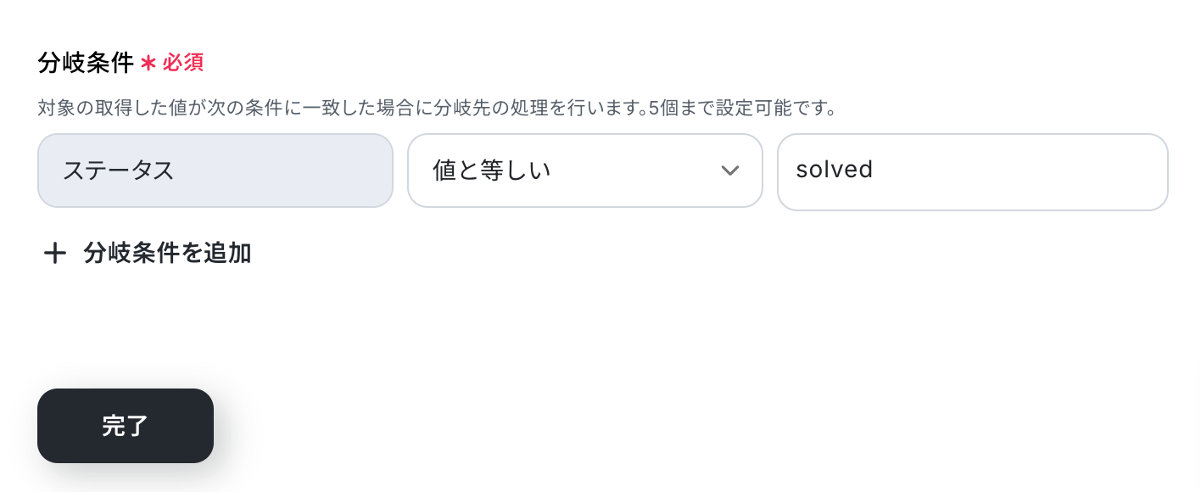Select the ステータス target field

point(215,171)
